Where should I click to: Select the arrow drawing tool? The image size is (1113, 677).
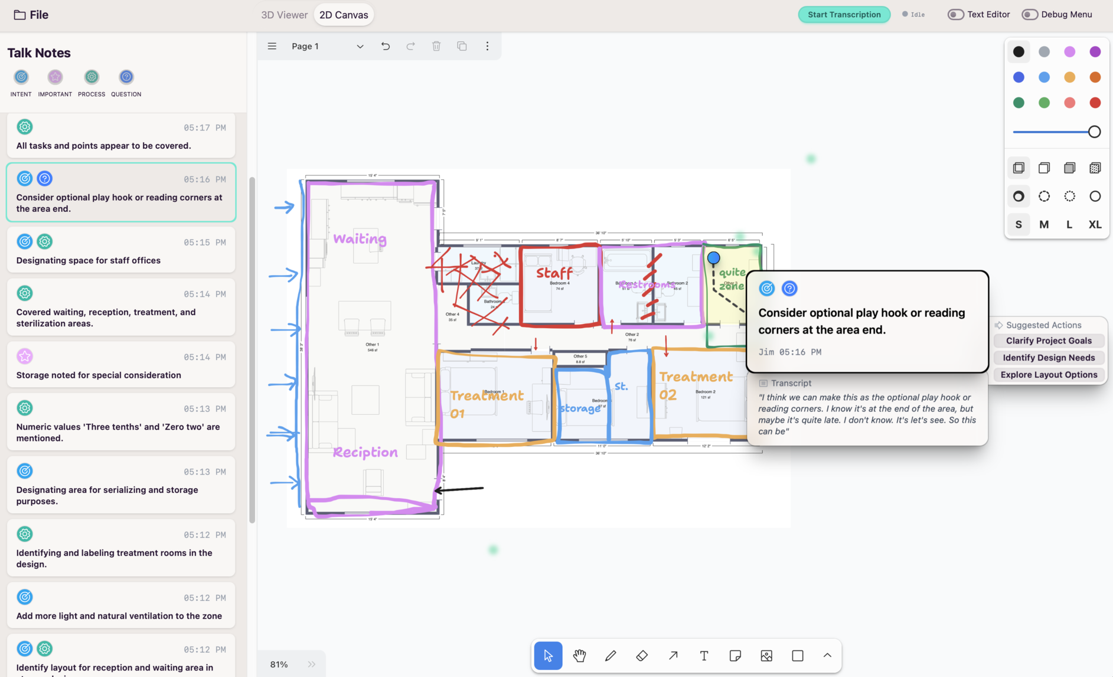[673, 656]
